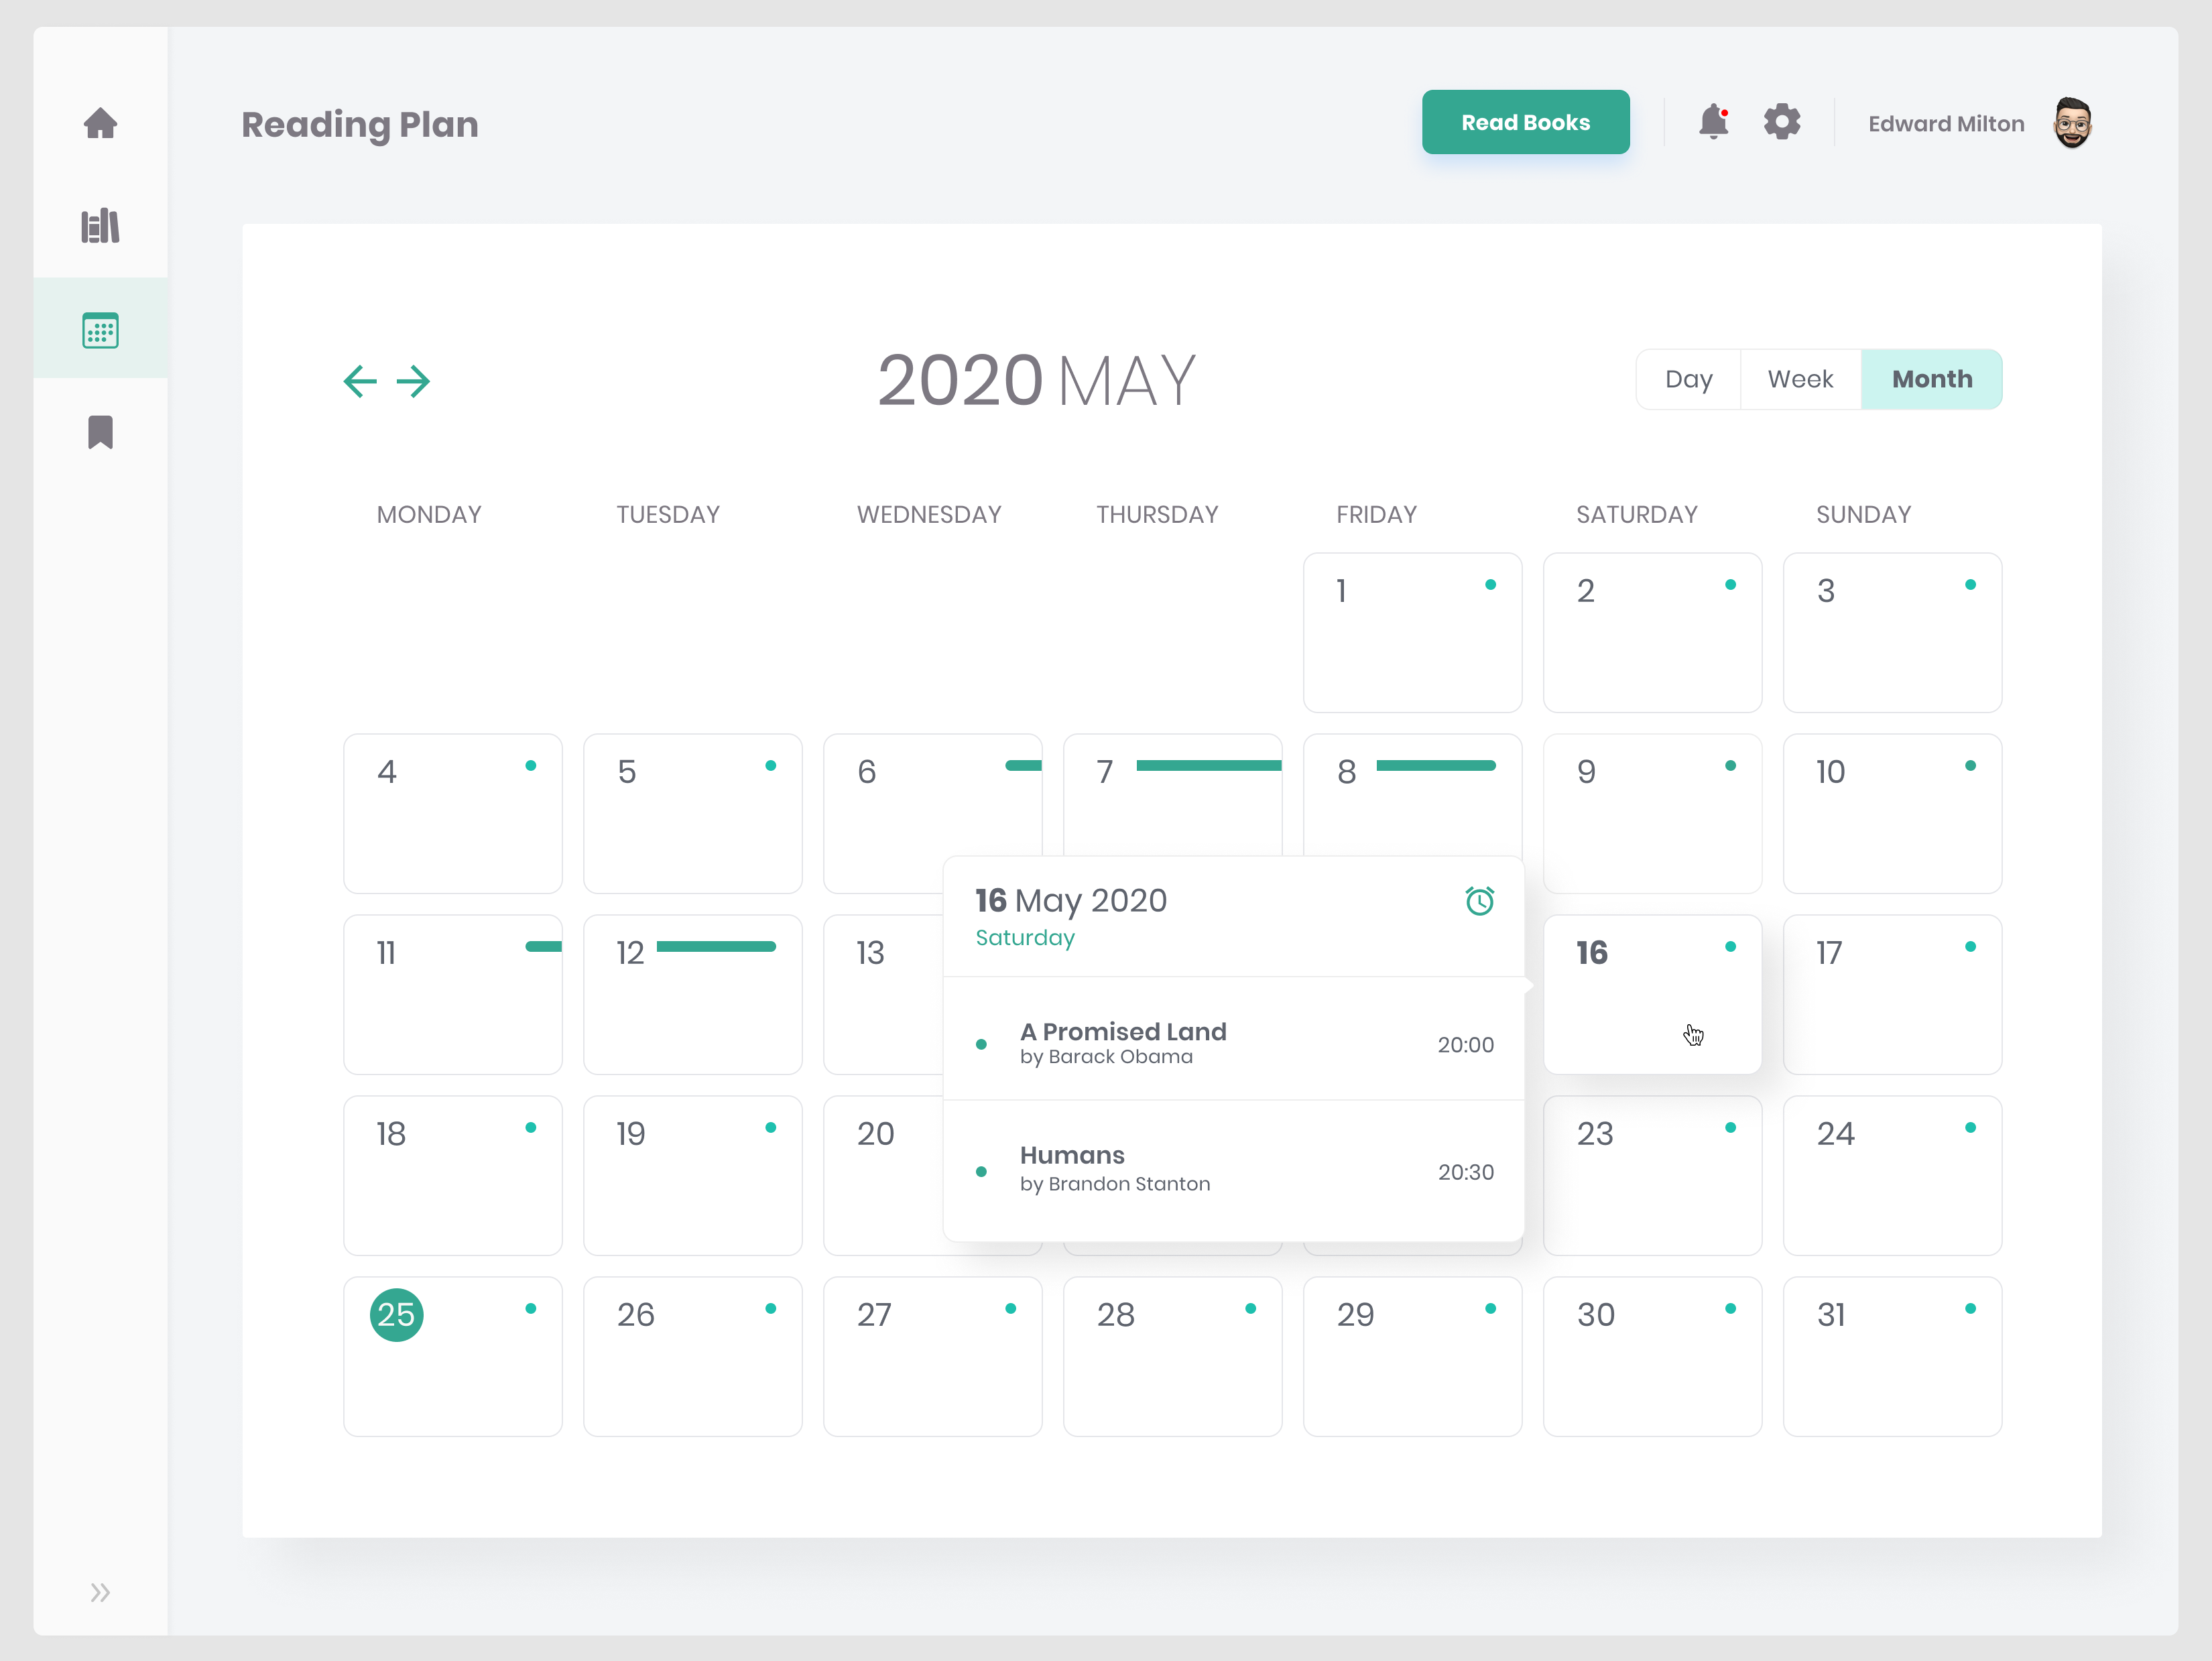Go to next month with right arrow

(413, 381)
